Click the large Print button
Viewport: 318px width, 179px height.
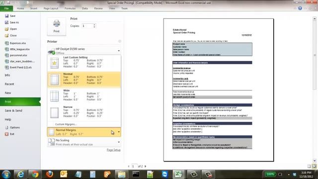(57, 26)
